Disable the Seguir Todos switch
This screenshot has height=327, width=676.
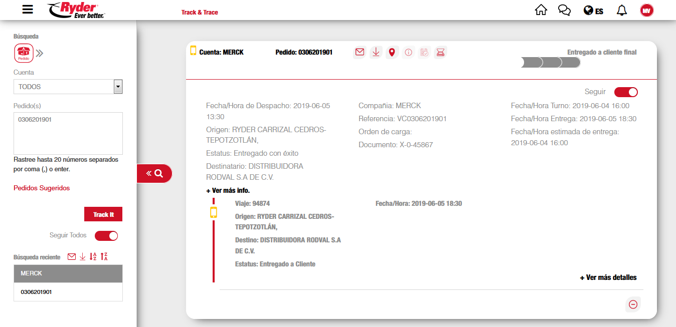(106, 235)
